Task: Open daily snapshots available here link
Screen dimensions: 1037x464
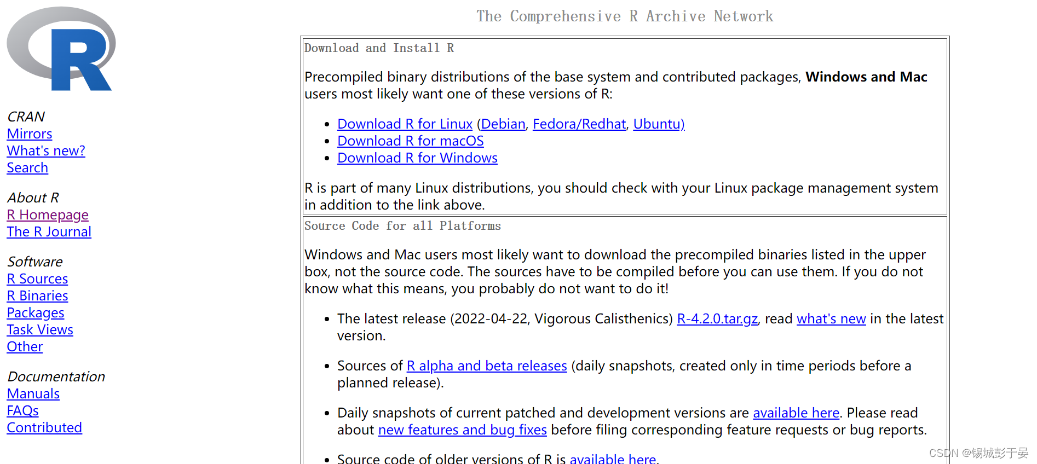Action: (796, 413)
